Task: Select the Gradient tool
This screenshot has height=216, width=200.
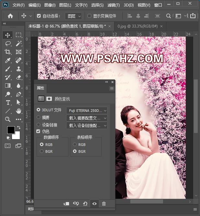Action: [8, 86]
